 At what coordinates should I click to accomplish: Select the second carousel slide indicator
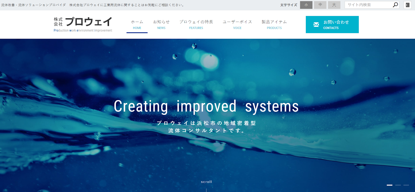(x=398, y=185)
